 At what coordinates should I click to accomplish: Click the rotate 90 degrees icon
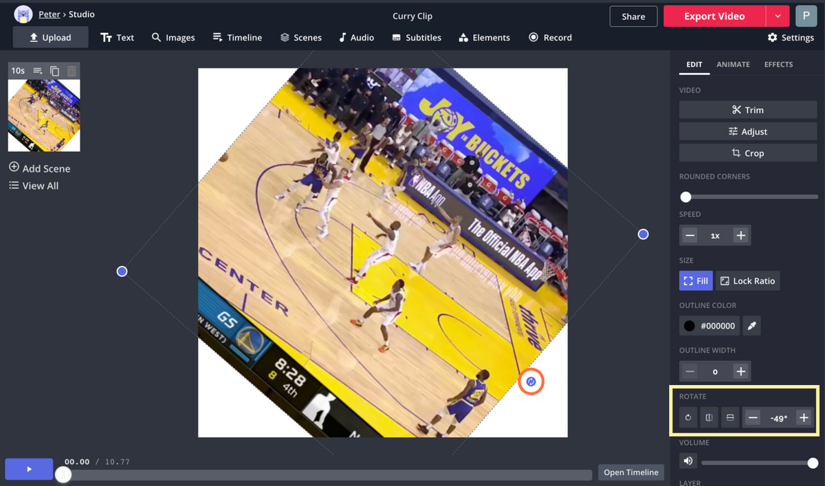688,418
